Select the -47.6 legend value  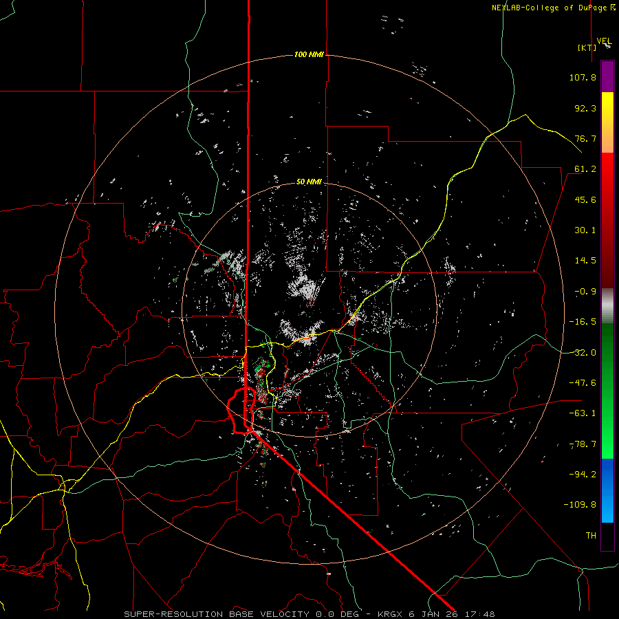583,383
